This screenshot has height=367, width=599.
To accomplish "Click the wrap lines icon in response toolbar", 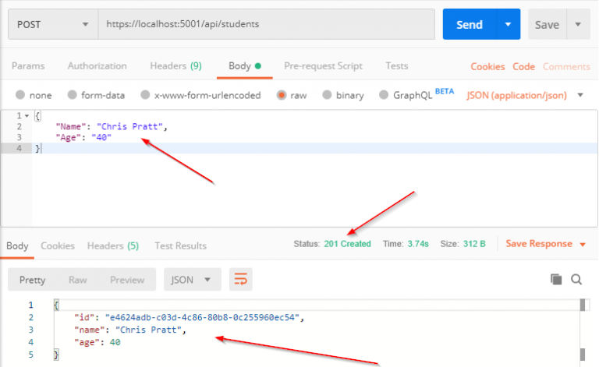I will (241, 280).
